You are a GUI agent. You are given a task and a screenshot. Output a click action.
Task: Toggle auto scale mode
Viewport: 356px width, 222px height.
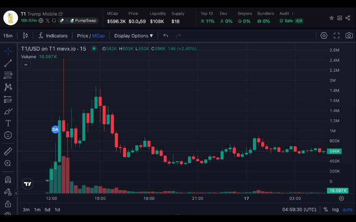tap(348, 210)
